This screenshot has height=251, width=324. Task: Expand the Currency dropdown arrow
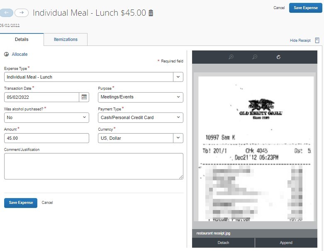click(178, 138)
